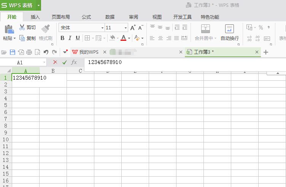Center text horizontally
Viewport: 286px width, 187px height.
pos(160,38)
